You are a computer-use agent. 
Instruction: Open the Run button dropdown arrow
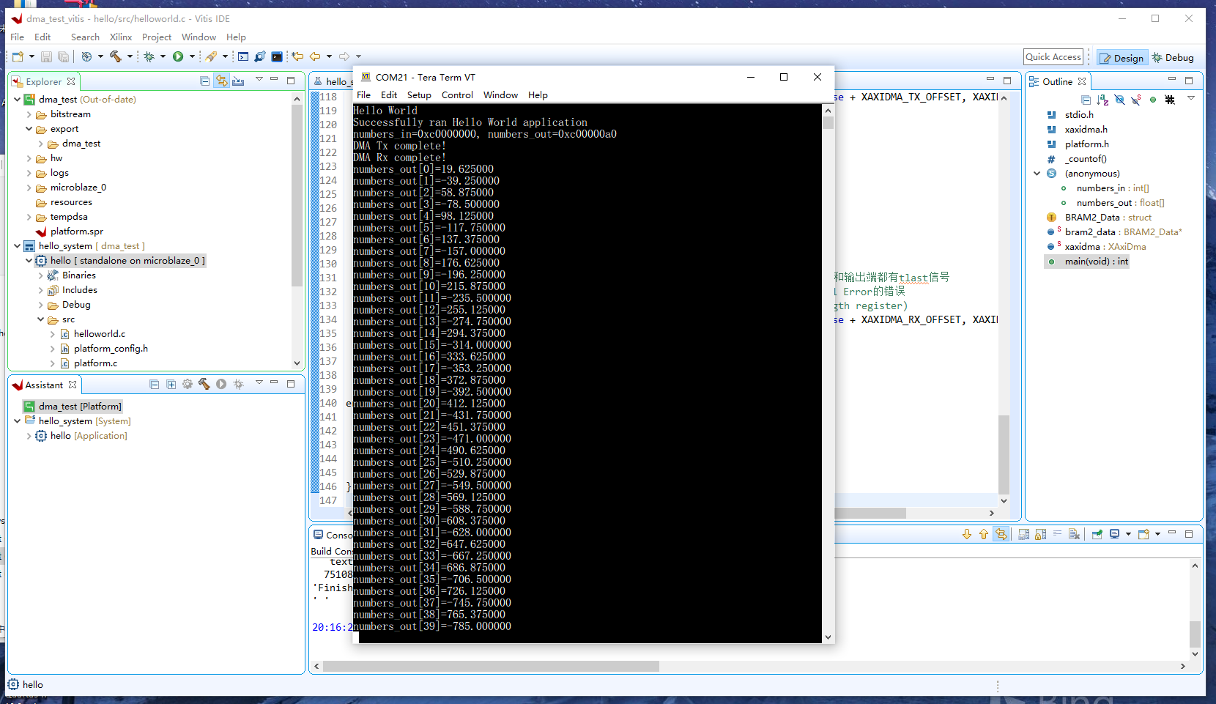193,56
